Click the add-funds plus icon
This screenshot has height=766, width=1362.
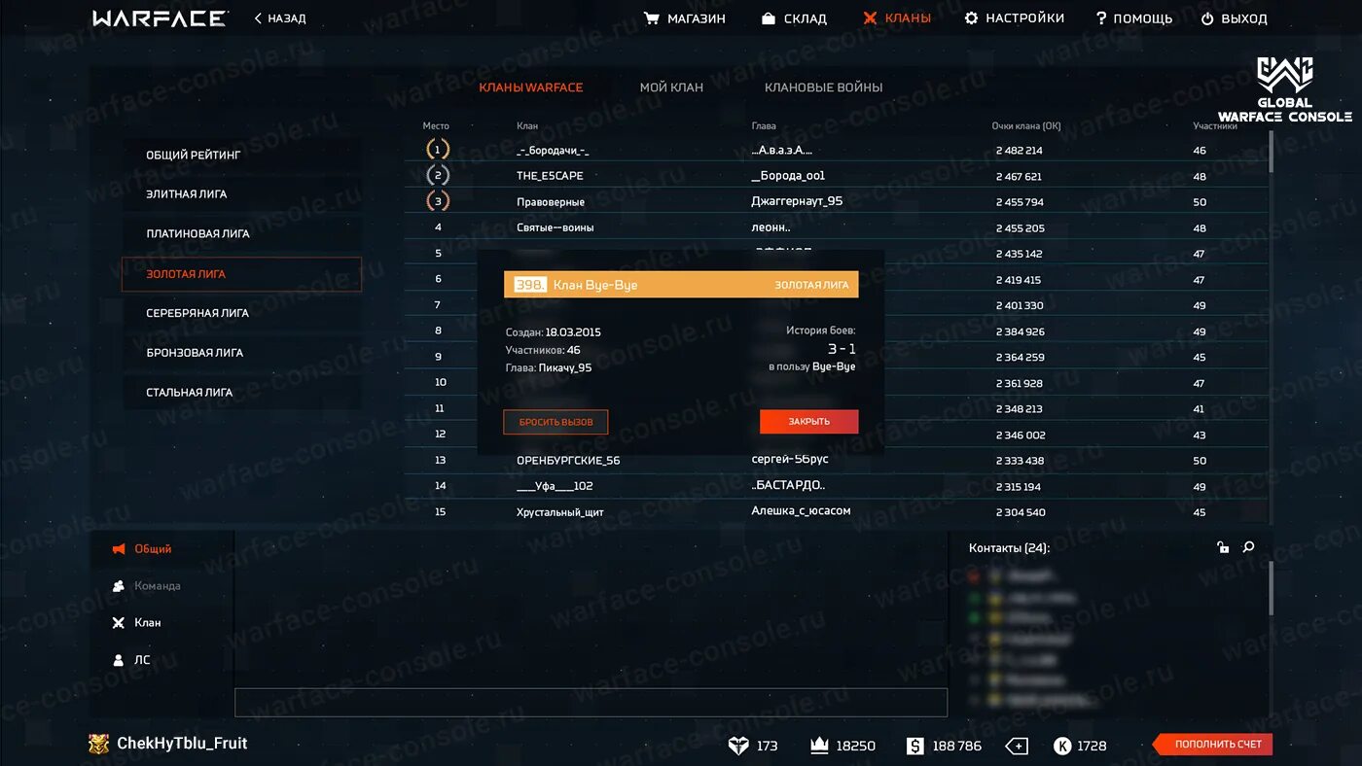click(1017, 746)
